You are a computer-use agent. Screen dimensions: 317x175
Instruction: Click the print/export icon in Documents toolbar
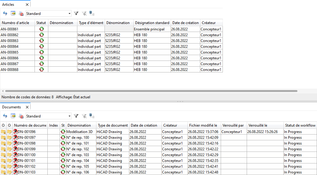pyautogui.click(x=21, y=116)
